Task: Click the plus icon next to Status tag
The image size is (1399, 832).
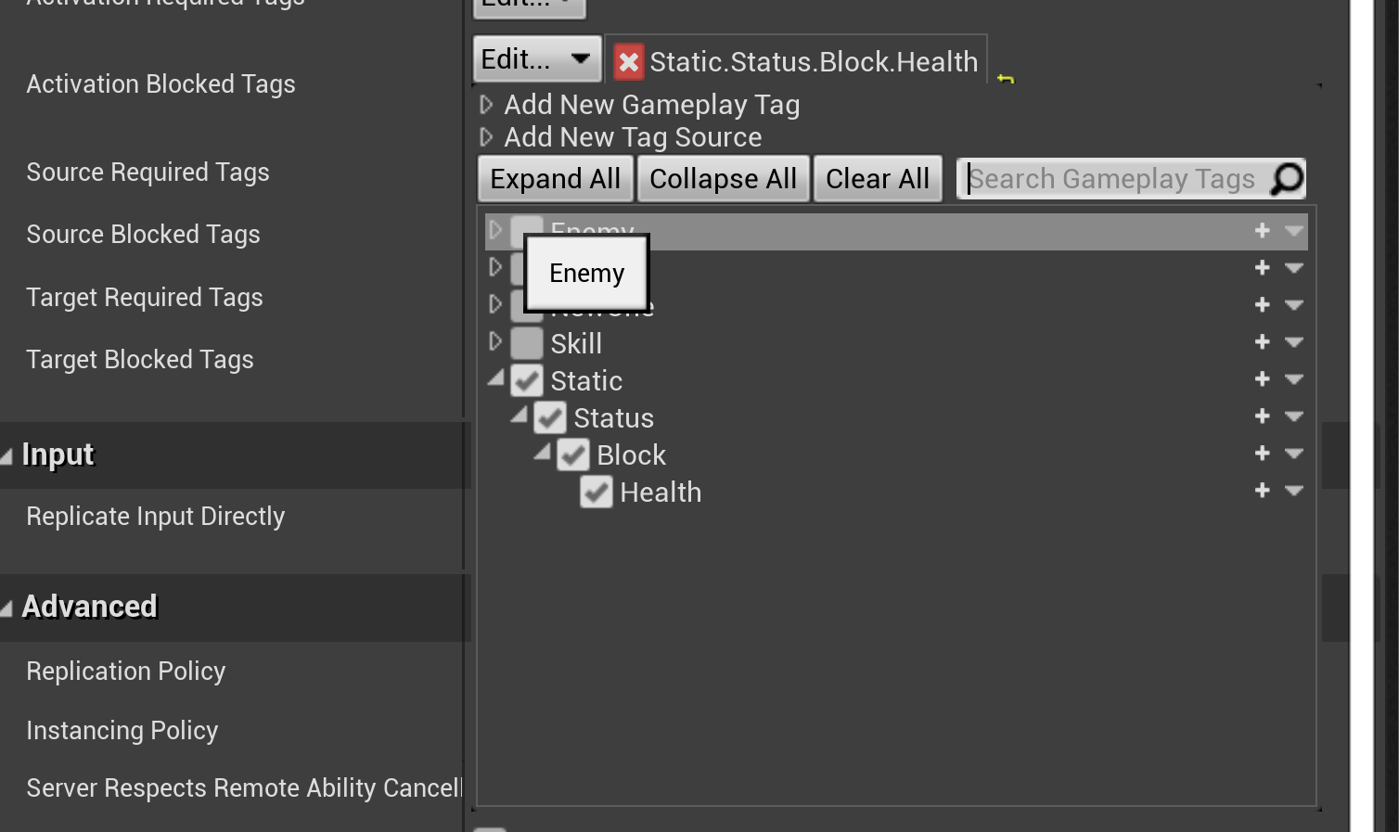Action: tap(1262, 416)
